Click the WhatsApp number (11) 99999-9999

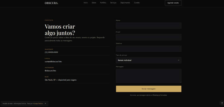pyautogui.click(x=51, y=52)
